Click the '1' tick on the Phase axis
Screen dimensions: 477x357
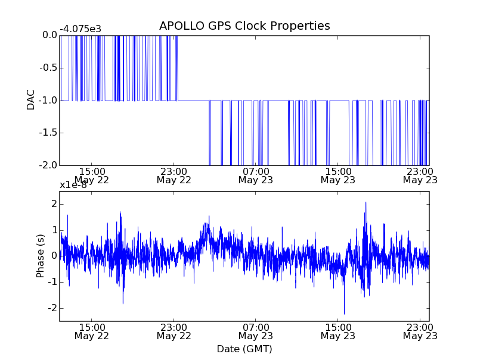(54, 230)
